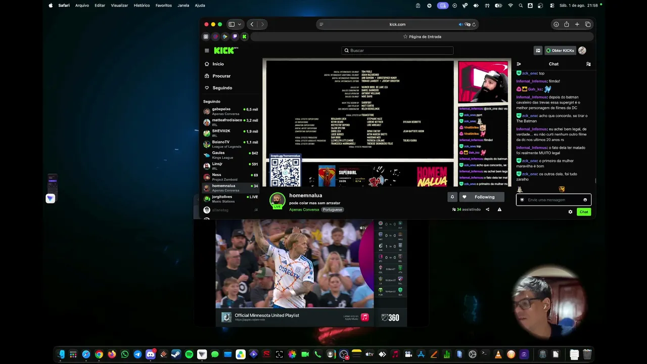
Task: Go back in Safari
Action: (x=252, y=24)
